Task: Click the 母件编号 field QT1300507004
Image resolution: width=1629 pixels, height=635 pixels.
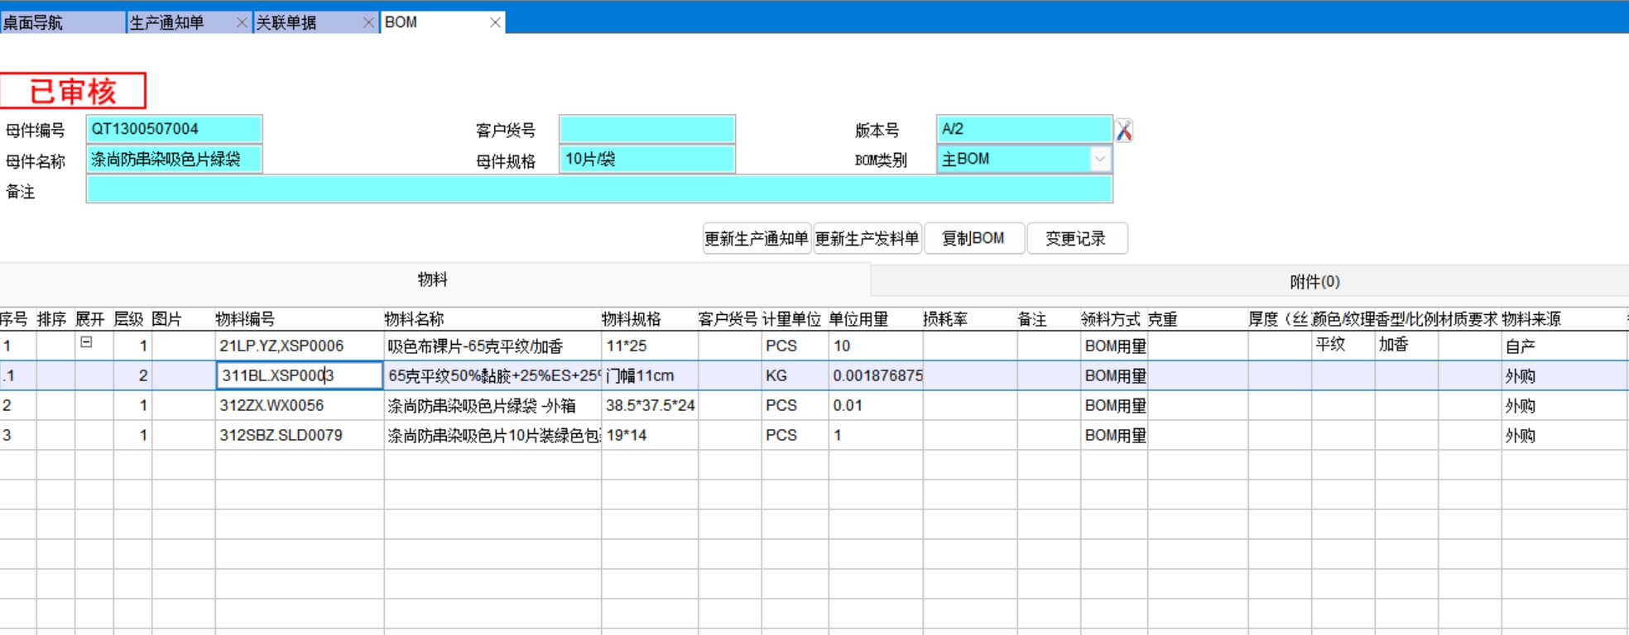Action: pos(174,129)
